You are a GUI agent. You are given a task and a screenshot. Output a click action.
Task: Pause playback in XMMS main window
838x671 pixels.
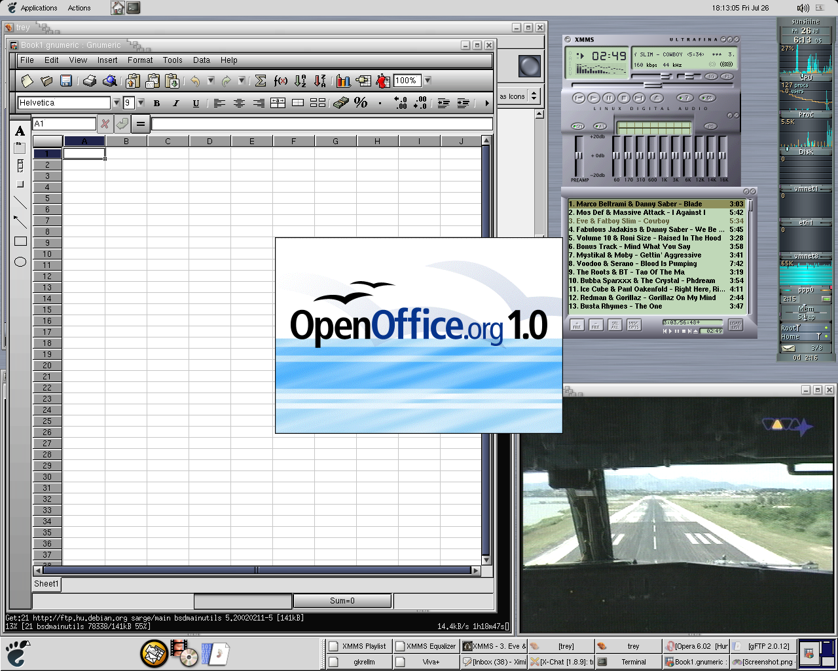point(608,98)
